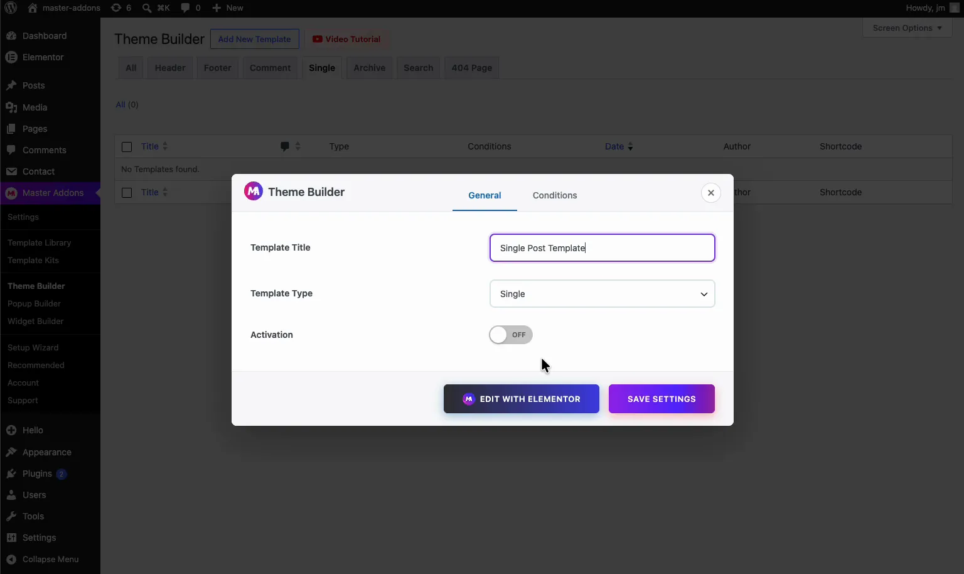964x574 pixels.
Task: Switch to the Conditions tab
Action: pyautogui.click(x=555, y=195)
